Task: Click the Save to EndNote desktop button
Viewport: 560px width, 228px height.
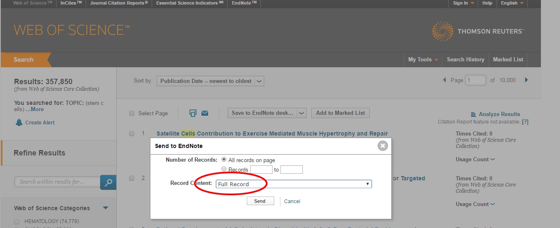Action: 263,113
